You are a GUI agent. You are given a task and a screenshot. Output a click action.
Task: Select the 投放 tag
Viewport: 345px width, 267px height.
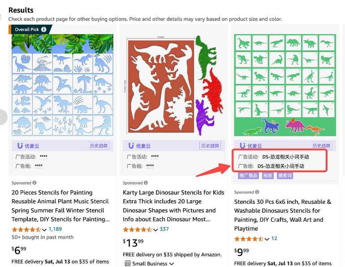point(268,175)
